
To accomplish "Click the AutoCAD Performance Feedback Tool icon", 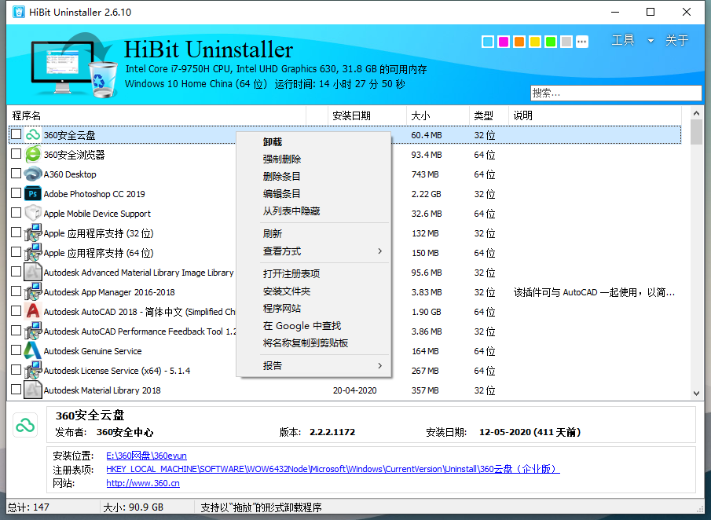I will pyautogui.click(x=33, y=331).
